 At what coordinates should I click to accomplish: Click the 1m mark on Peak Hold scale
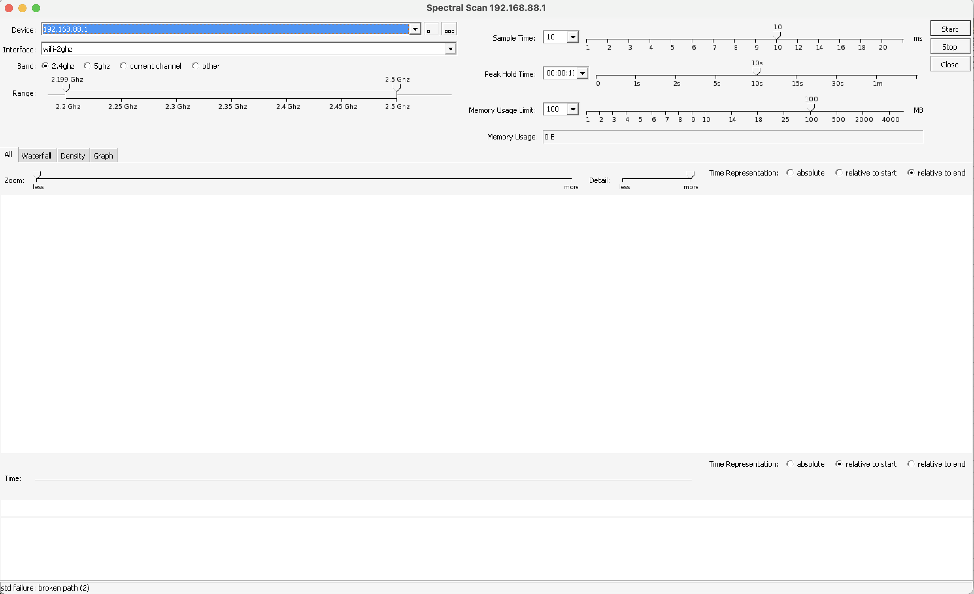coord(877,83)
